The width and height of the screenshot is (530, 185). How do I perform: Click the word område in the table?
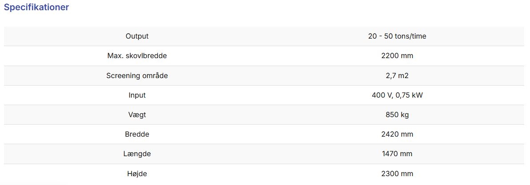pos(153,75)
